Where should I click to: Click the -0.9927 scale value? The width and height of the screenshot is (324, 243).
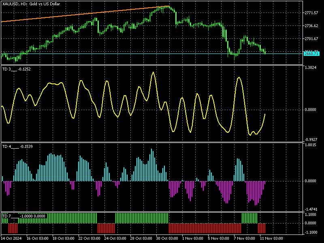point(310,139)
